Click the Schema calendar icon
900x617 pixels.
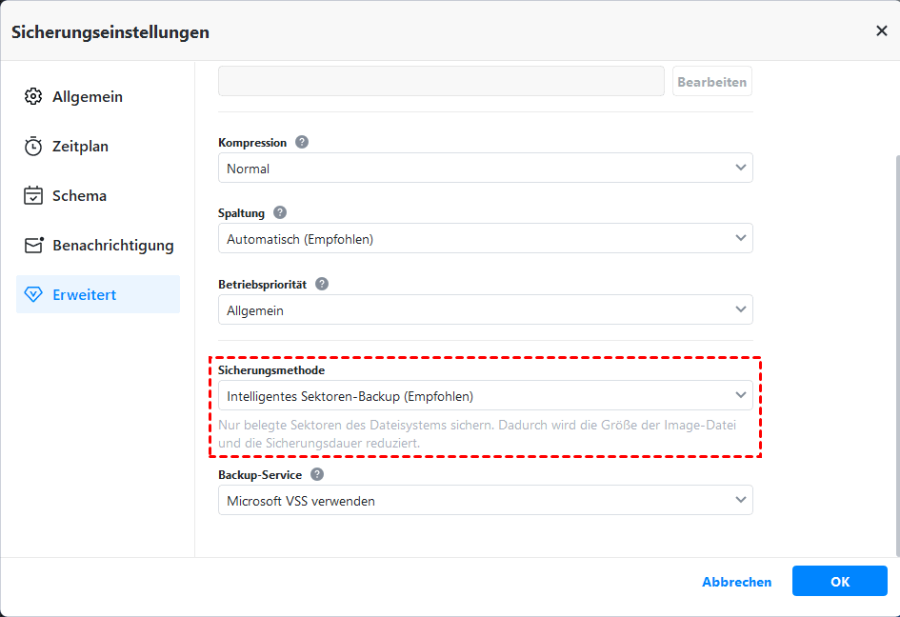33,196
